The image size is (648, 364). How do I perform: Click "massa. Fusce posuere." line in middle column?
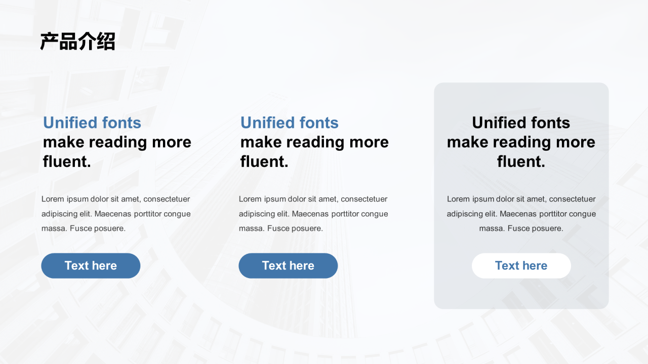click(x=281, y=229)
